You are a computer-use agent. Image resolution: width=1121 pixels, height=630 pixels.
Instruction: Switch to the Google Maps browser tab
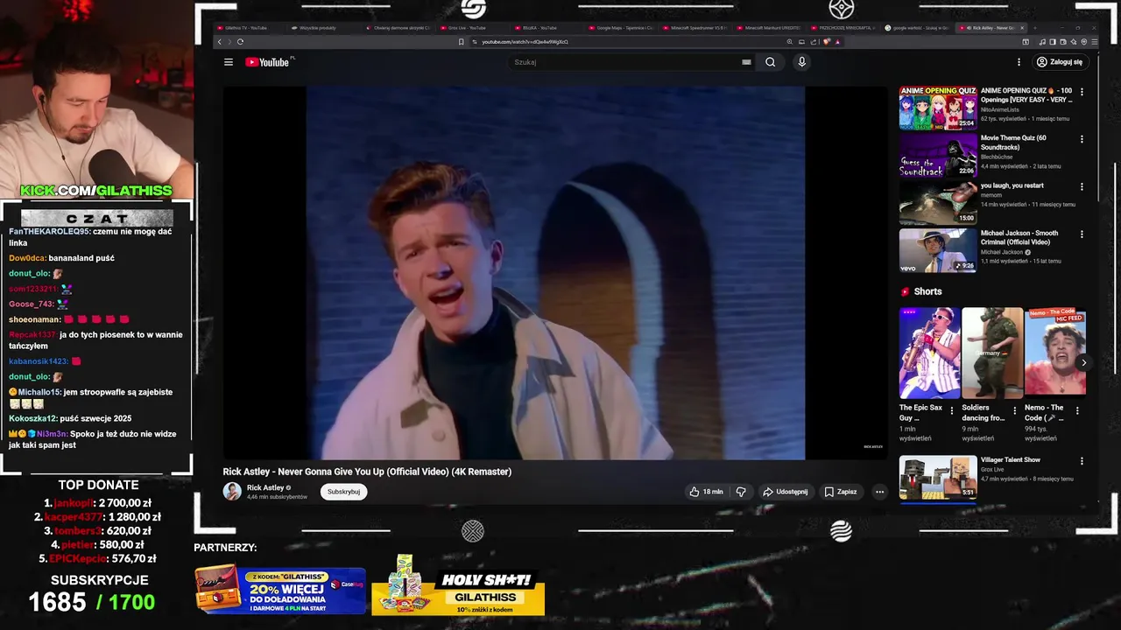(622, 28)
